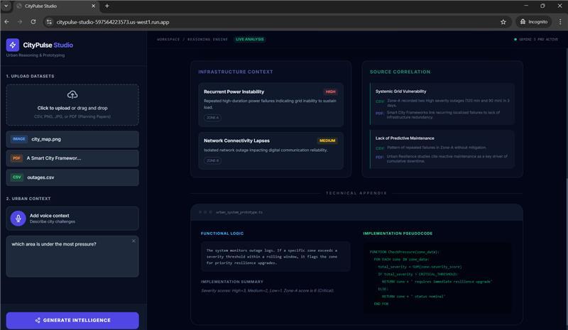Open a new browser tab
The height and width of the screenshot is (330, 568).
pos(107,6)
